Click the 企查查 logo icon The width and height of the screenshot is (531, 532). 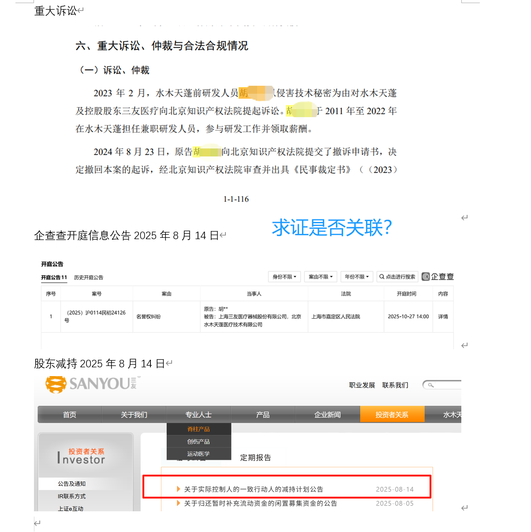[426, 277]
